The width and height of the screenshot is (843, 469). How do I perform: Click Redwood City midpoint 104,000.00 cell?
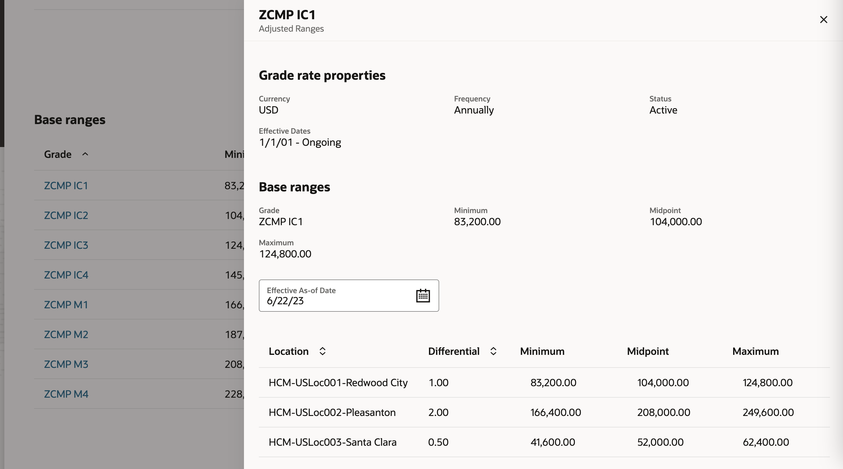[663, 383]
